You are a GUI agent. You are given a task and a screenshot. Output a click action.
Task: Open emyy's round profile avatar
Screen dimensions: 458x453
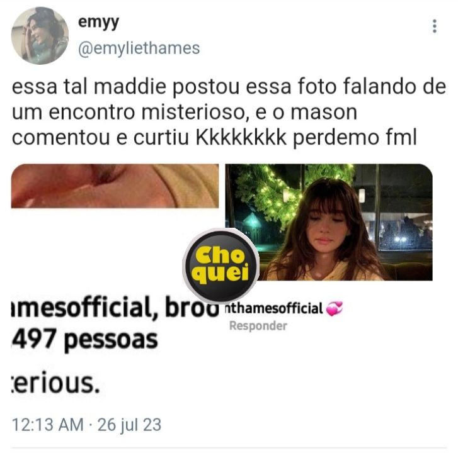(x=40, y=36)
